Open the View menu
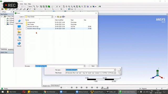The image size is (168, 94). 25,4
